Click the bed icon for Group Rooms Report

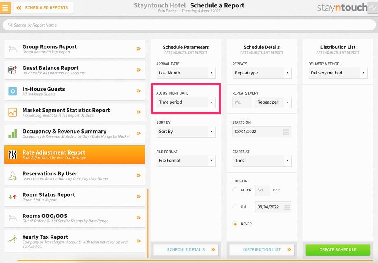coord(13,49)
